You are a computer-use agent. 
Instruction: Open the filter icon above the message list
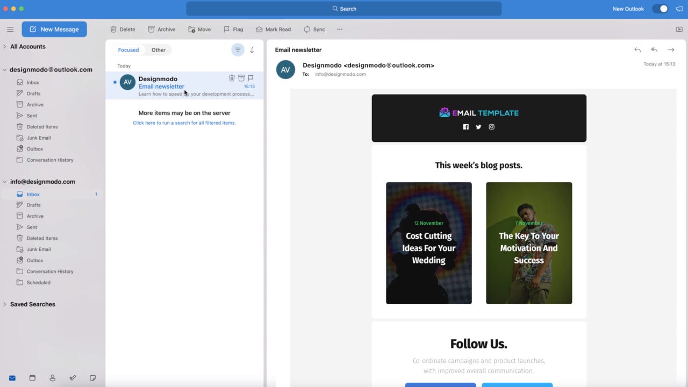point(238,49)
